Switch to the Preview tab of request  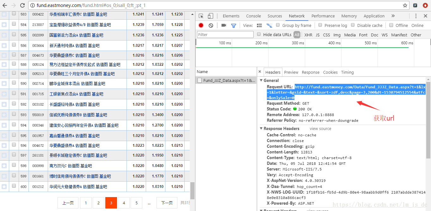point(291,72)
